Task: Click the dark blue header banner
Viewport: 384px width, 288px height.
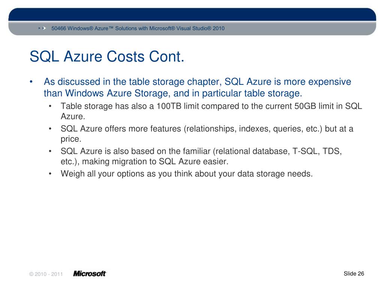Action: coord(192,15)
